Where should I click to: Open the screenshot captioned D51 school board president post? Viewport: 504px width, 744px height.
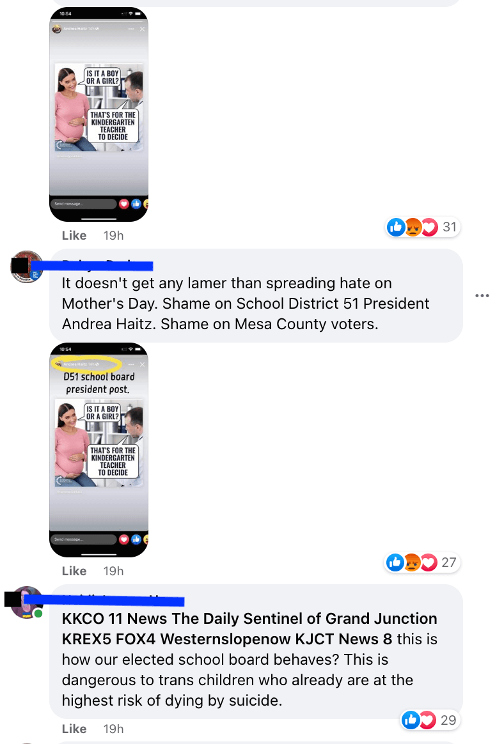point(98,450)
